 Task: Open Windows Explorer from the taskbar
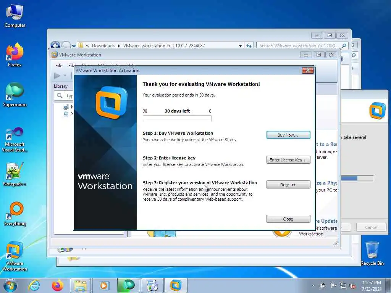(x=81, y=285)
